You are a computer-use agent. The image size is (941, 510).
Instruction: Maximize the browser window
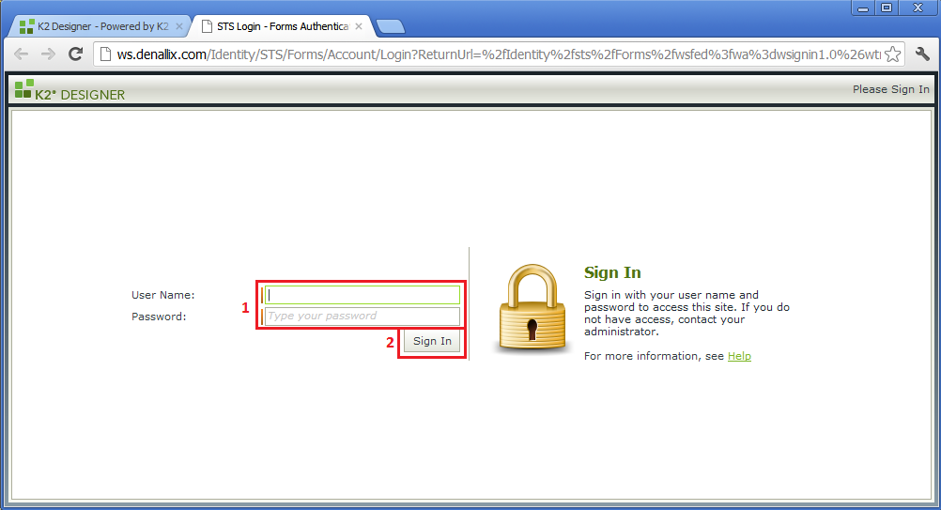pos(886,8)
